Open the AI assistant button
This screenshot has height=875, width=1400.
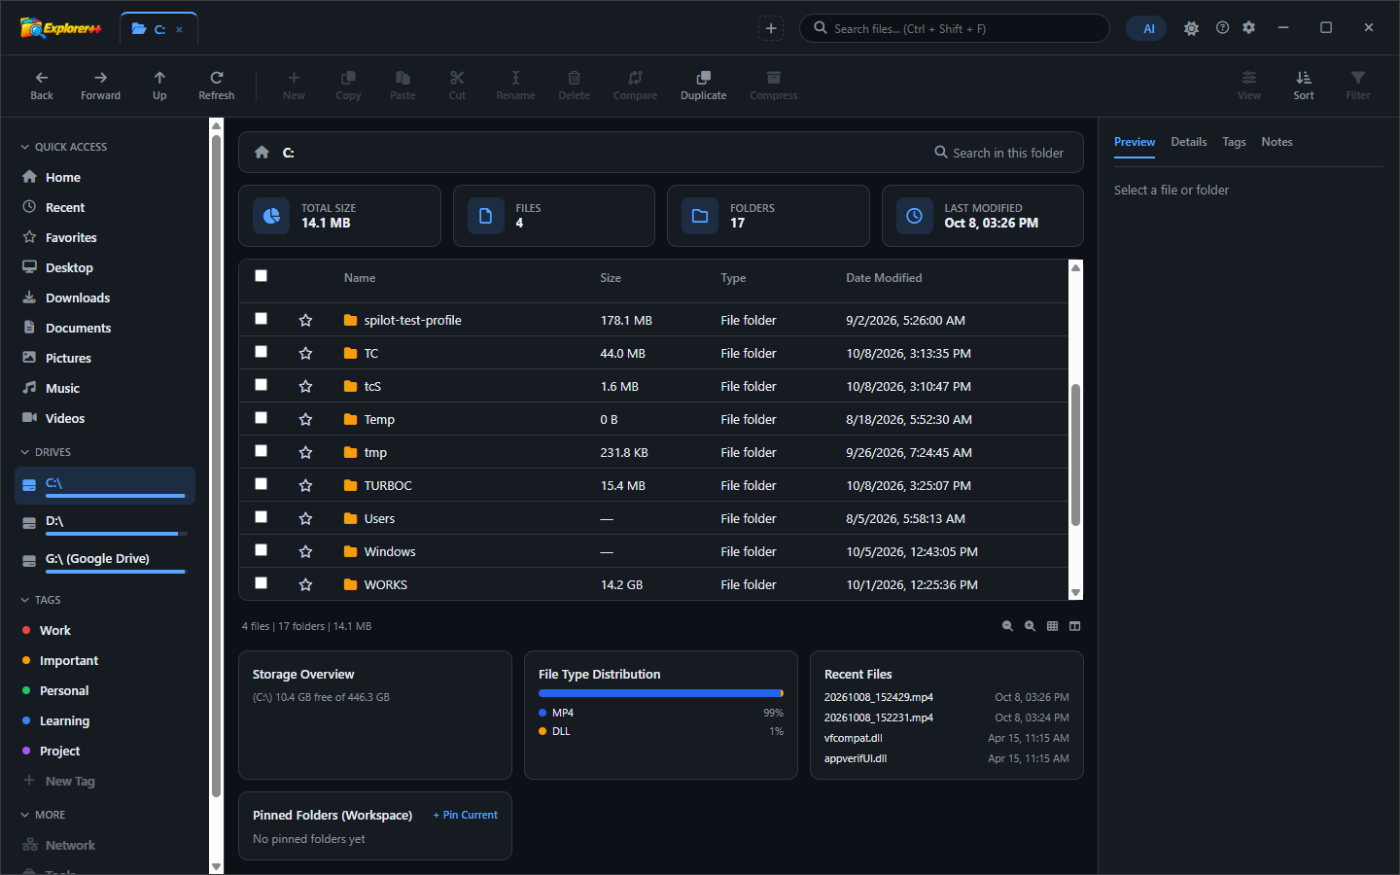1147,28
